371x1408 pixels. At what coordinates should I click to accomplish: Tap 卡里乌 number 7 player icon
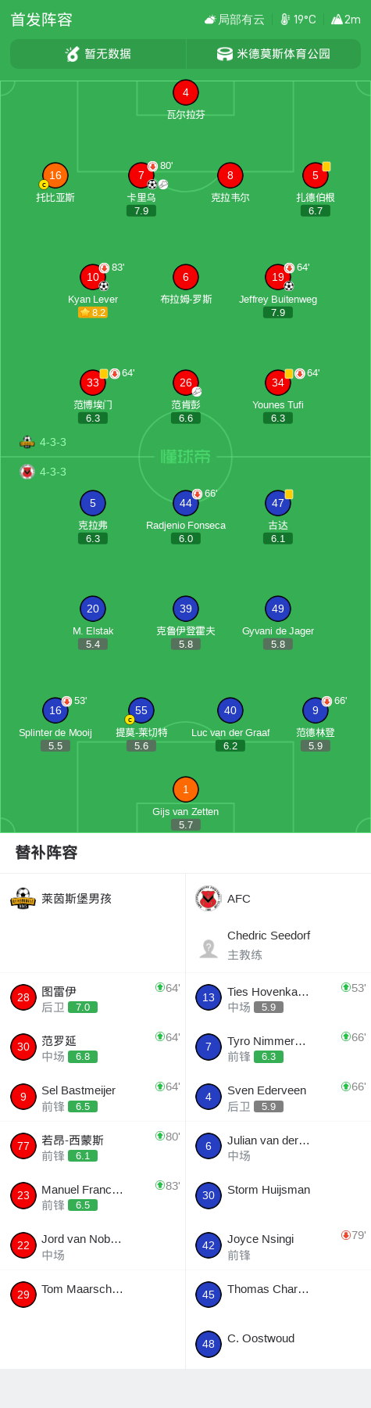[141, 175]
